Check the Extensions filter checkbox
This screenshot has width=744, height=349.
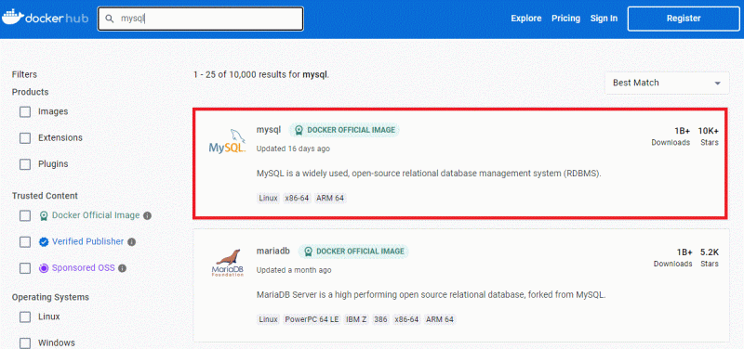tap(25, 138)
